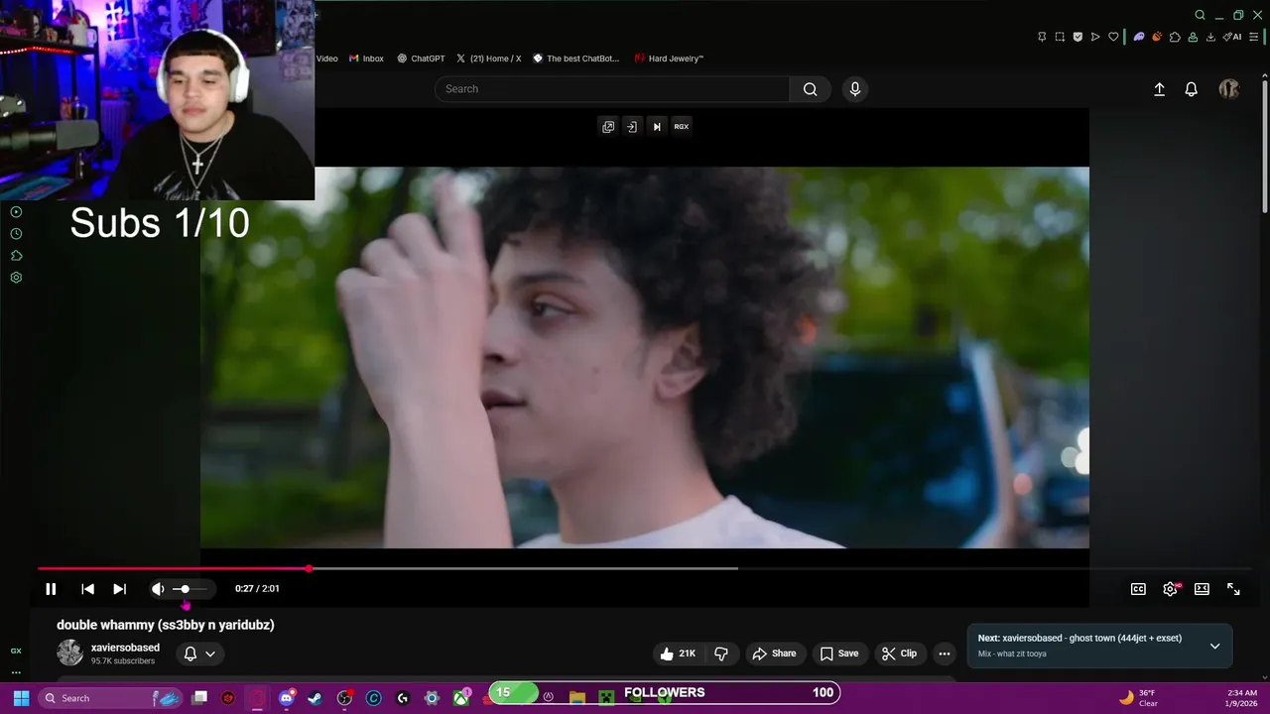Screen dimensions: 1270x714
Task: Take a snapshot with the toolbar capture icon
Action: click(x=1060, y=37)
